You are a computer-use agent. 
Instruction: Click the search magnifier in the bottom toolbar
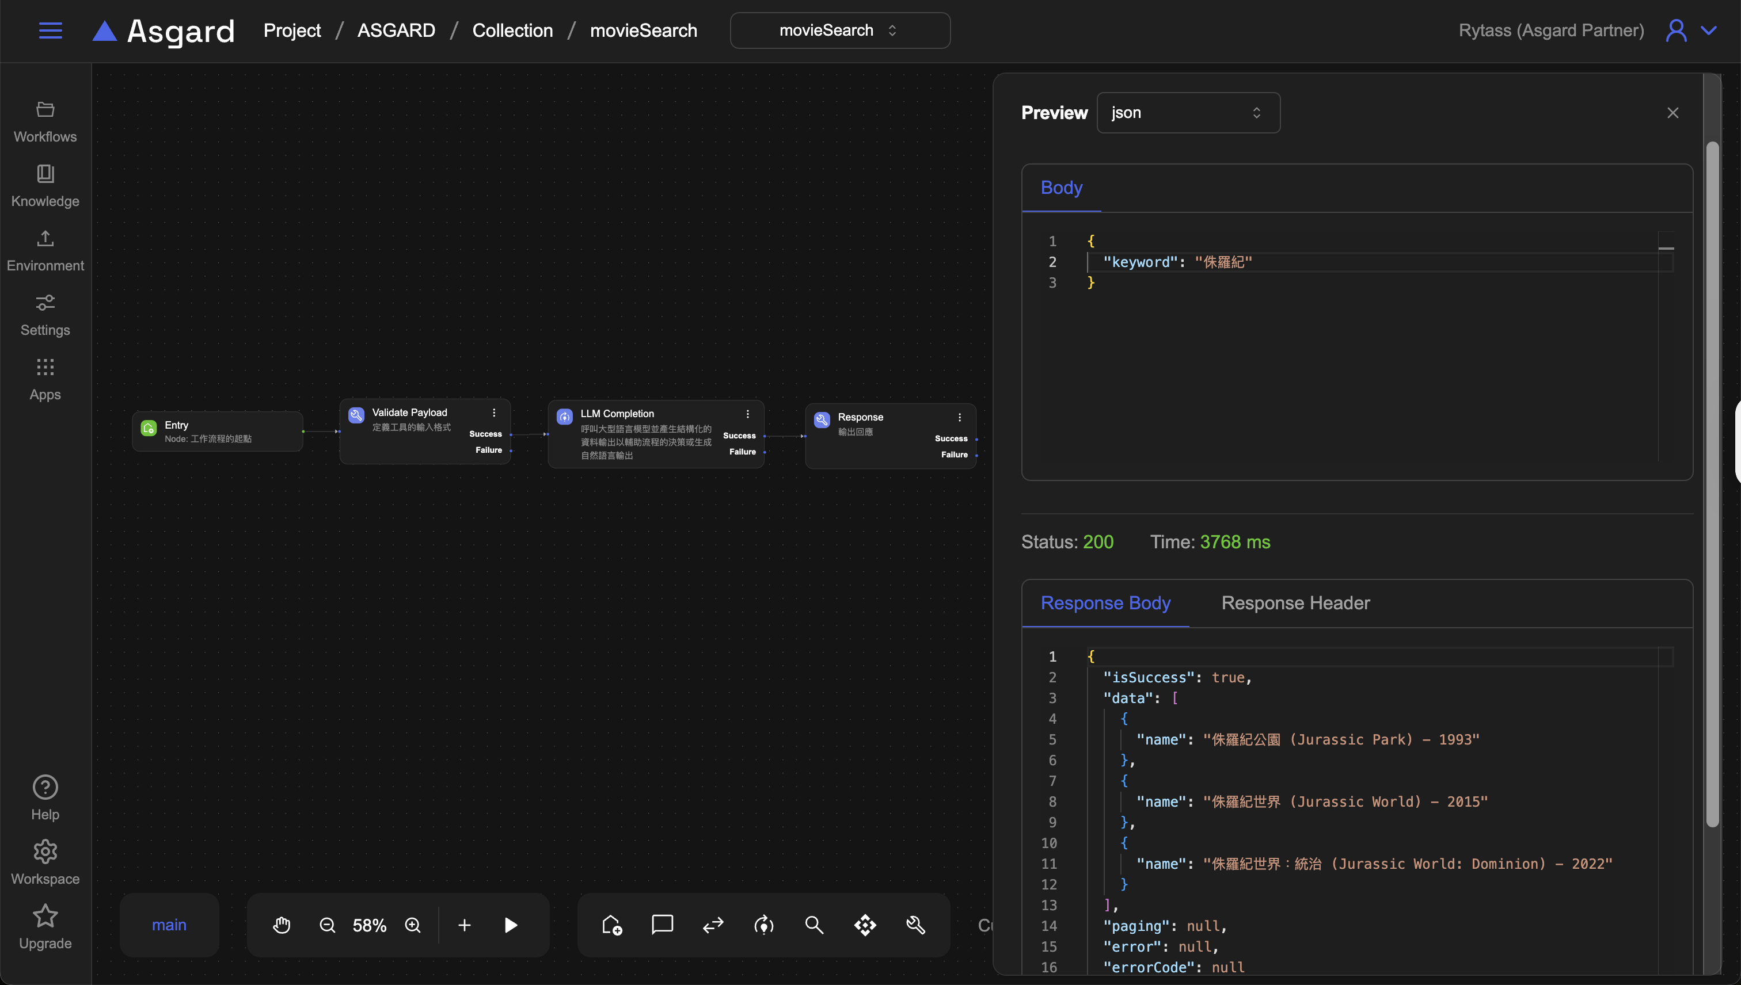click(814, 925)
